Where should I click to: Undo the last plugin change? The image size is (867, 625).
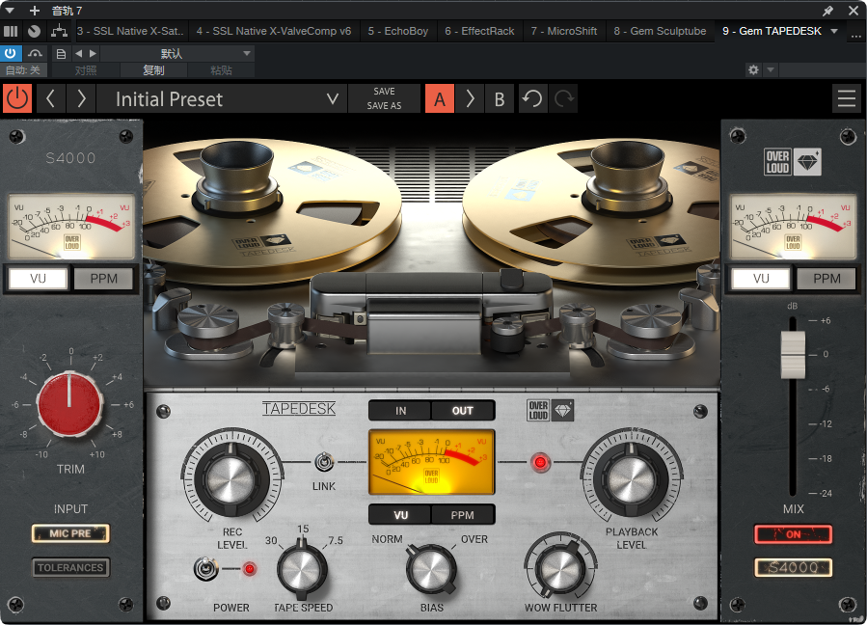(x=533, y=98)
